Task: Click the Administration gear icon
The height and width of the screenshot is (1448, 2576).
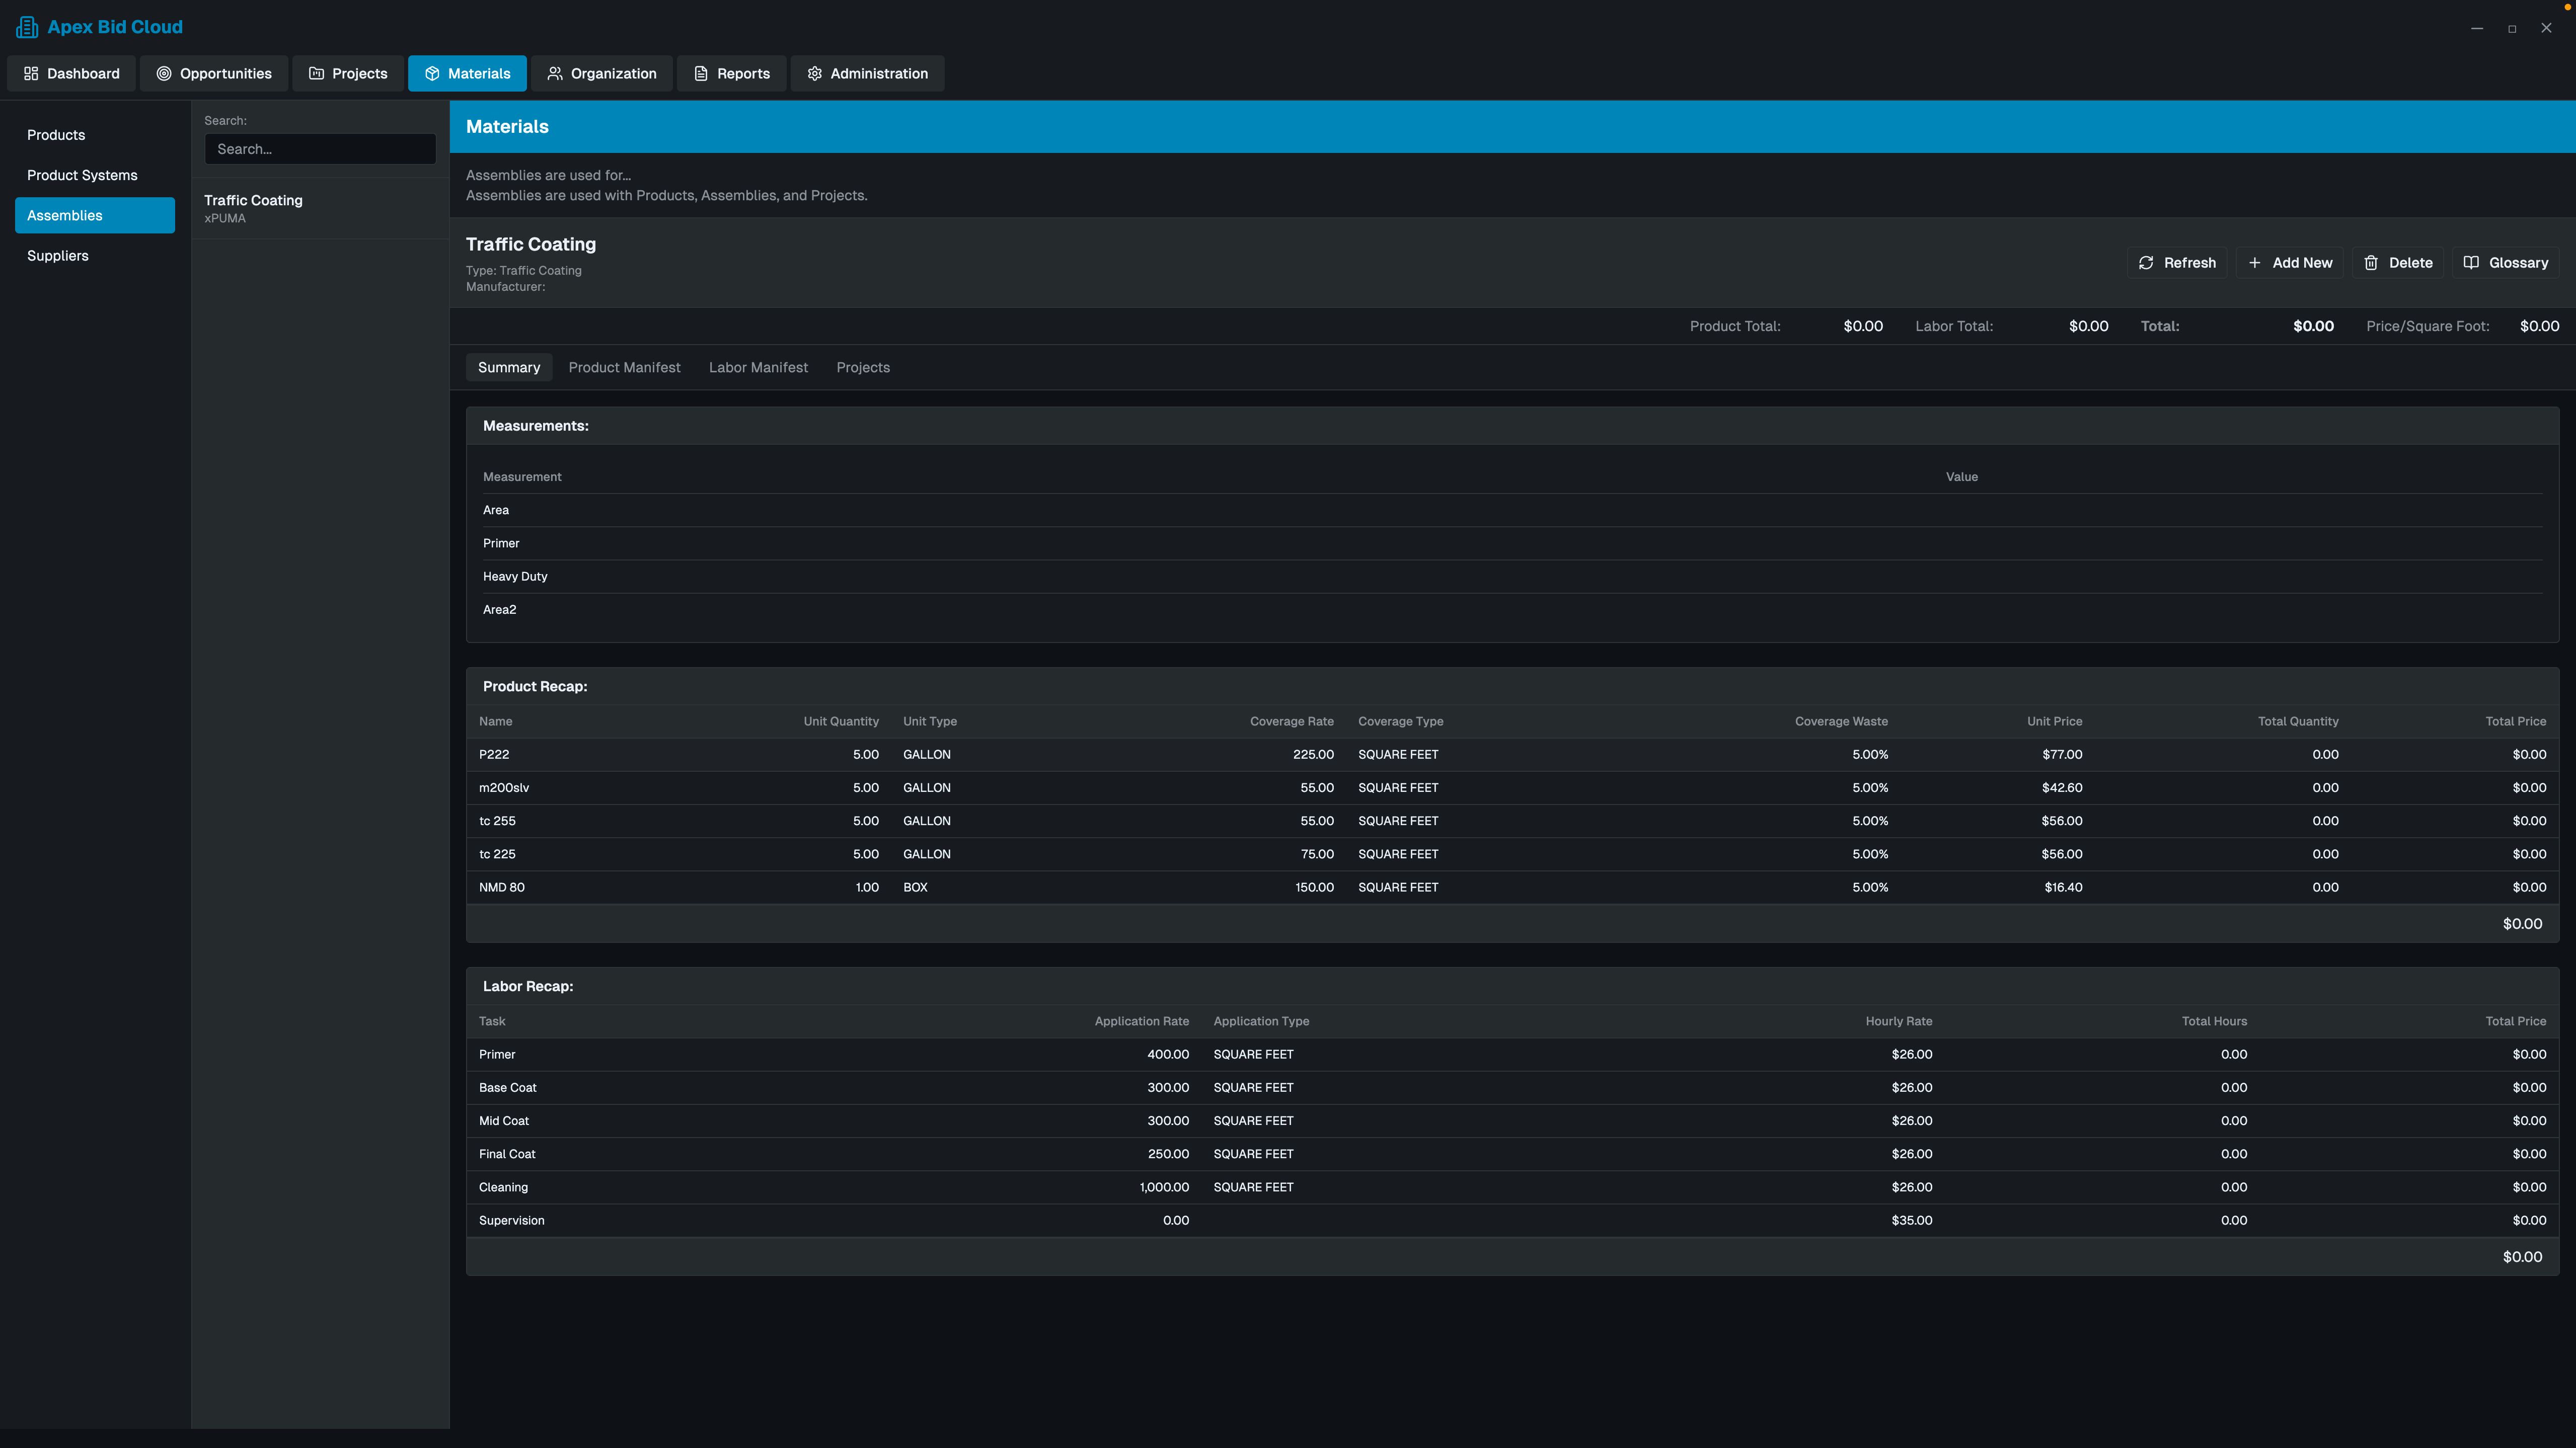Action: (x=815, y=74)
